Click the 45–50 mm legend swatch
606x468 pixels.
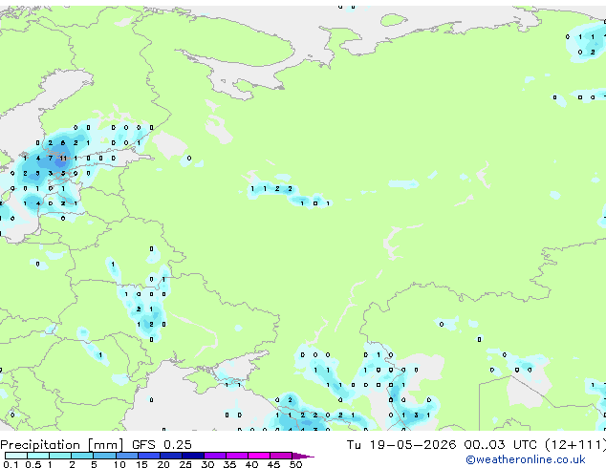point(281,456)
